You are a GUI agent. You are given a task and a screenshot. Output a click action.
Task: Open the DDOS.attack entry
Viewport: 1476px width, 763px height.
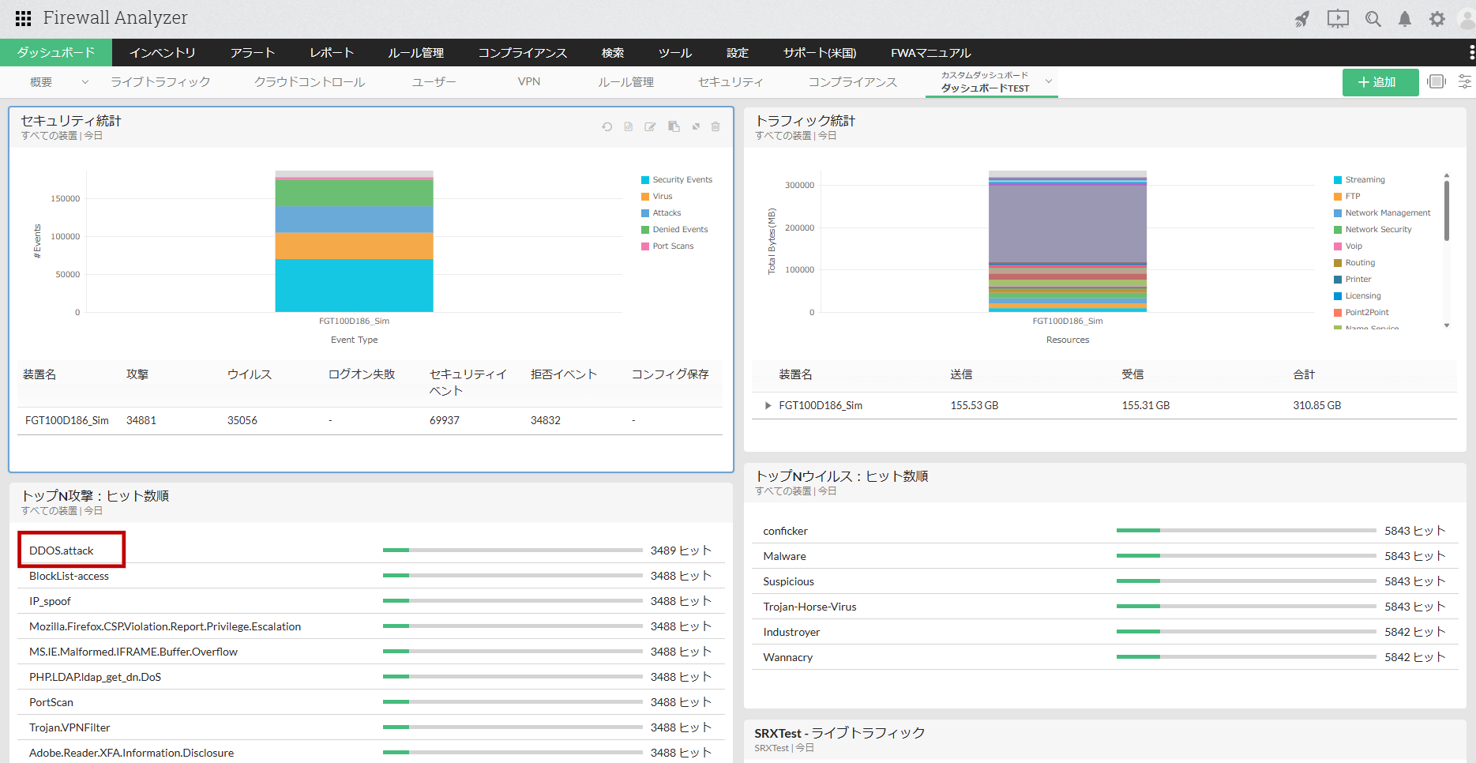[62, 551]
